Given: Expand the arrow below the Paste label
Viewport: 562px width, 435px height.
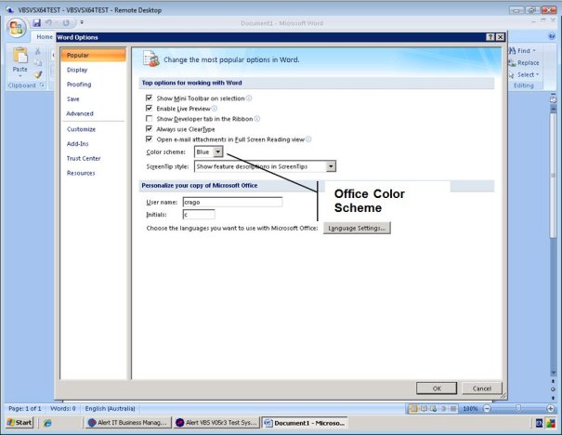Looking at the screenshot, I should pos(20,76).
